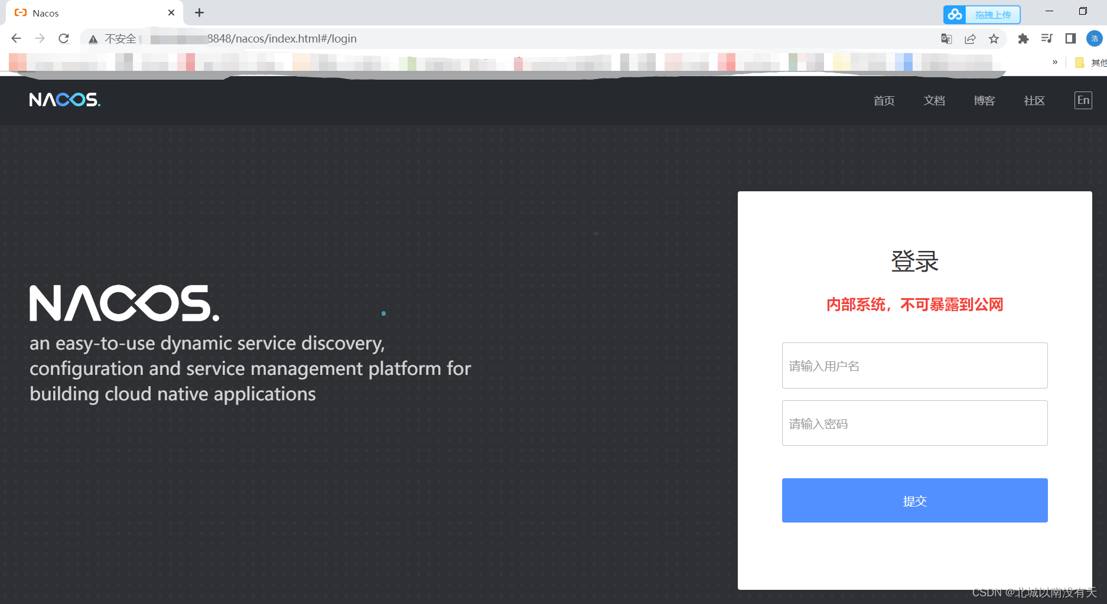Toggle the browser side panel icon
This screenshot has height=604, width=1107.
click(1070, 39)
